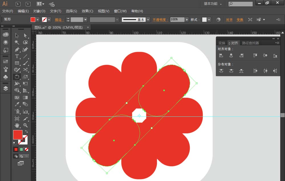Image resolution: width=285 pixels, height=181 pixels.
Task: Select the Eyedropper tool
Action: (17, 104)
